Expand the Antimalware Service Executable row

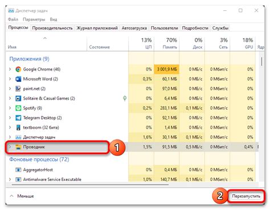(10, 179)
